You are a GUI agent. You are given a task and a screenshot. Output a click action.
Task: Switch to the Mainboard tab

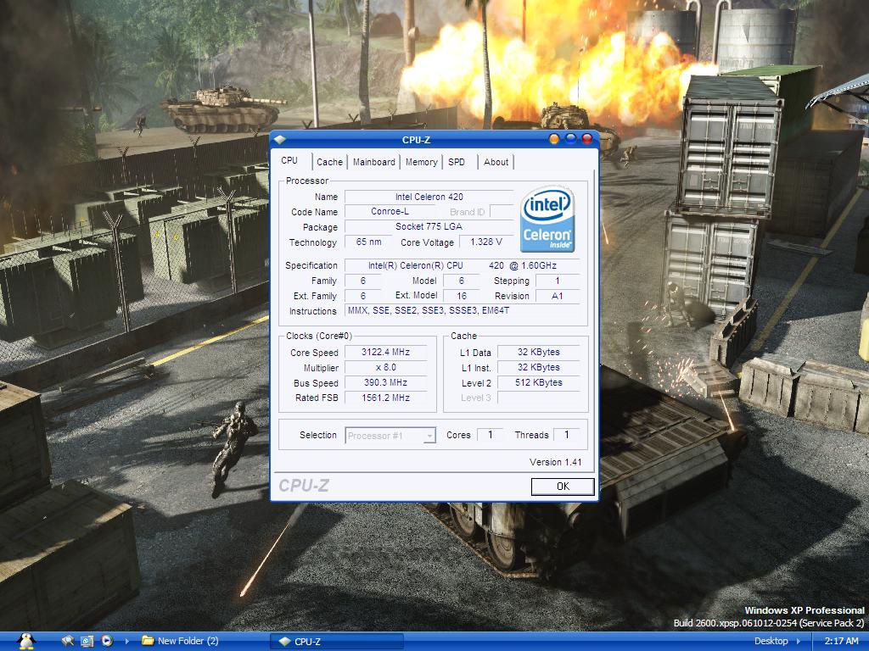[374, 162]
